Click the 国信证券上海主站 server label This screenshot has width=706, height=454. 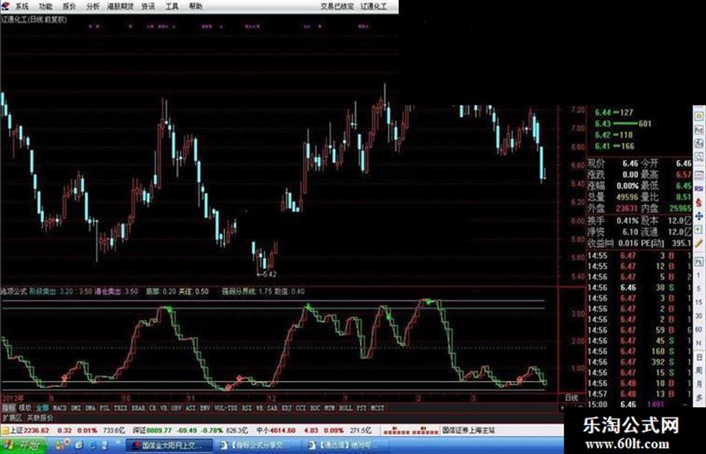(468, 430)
